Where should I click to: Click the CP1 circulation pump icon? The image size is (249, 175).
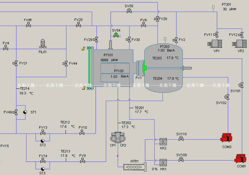point(114,137)
